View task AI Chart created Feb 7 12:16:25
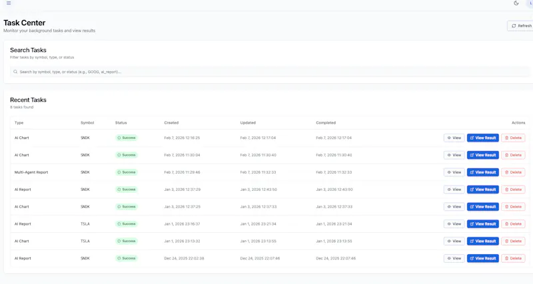This screenshot has height=284, width=533. pos(454,138)
